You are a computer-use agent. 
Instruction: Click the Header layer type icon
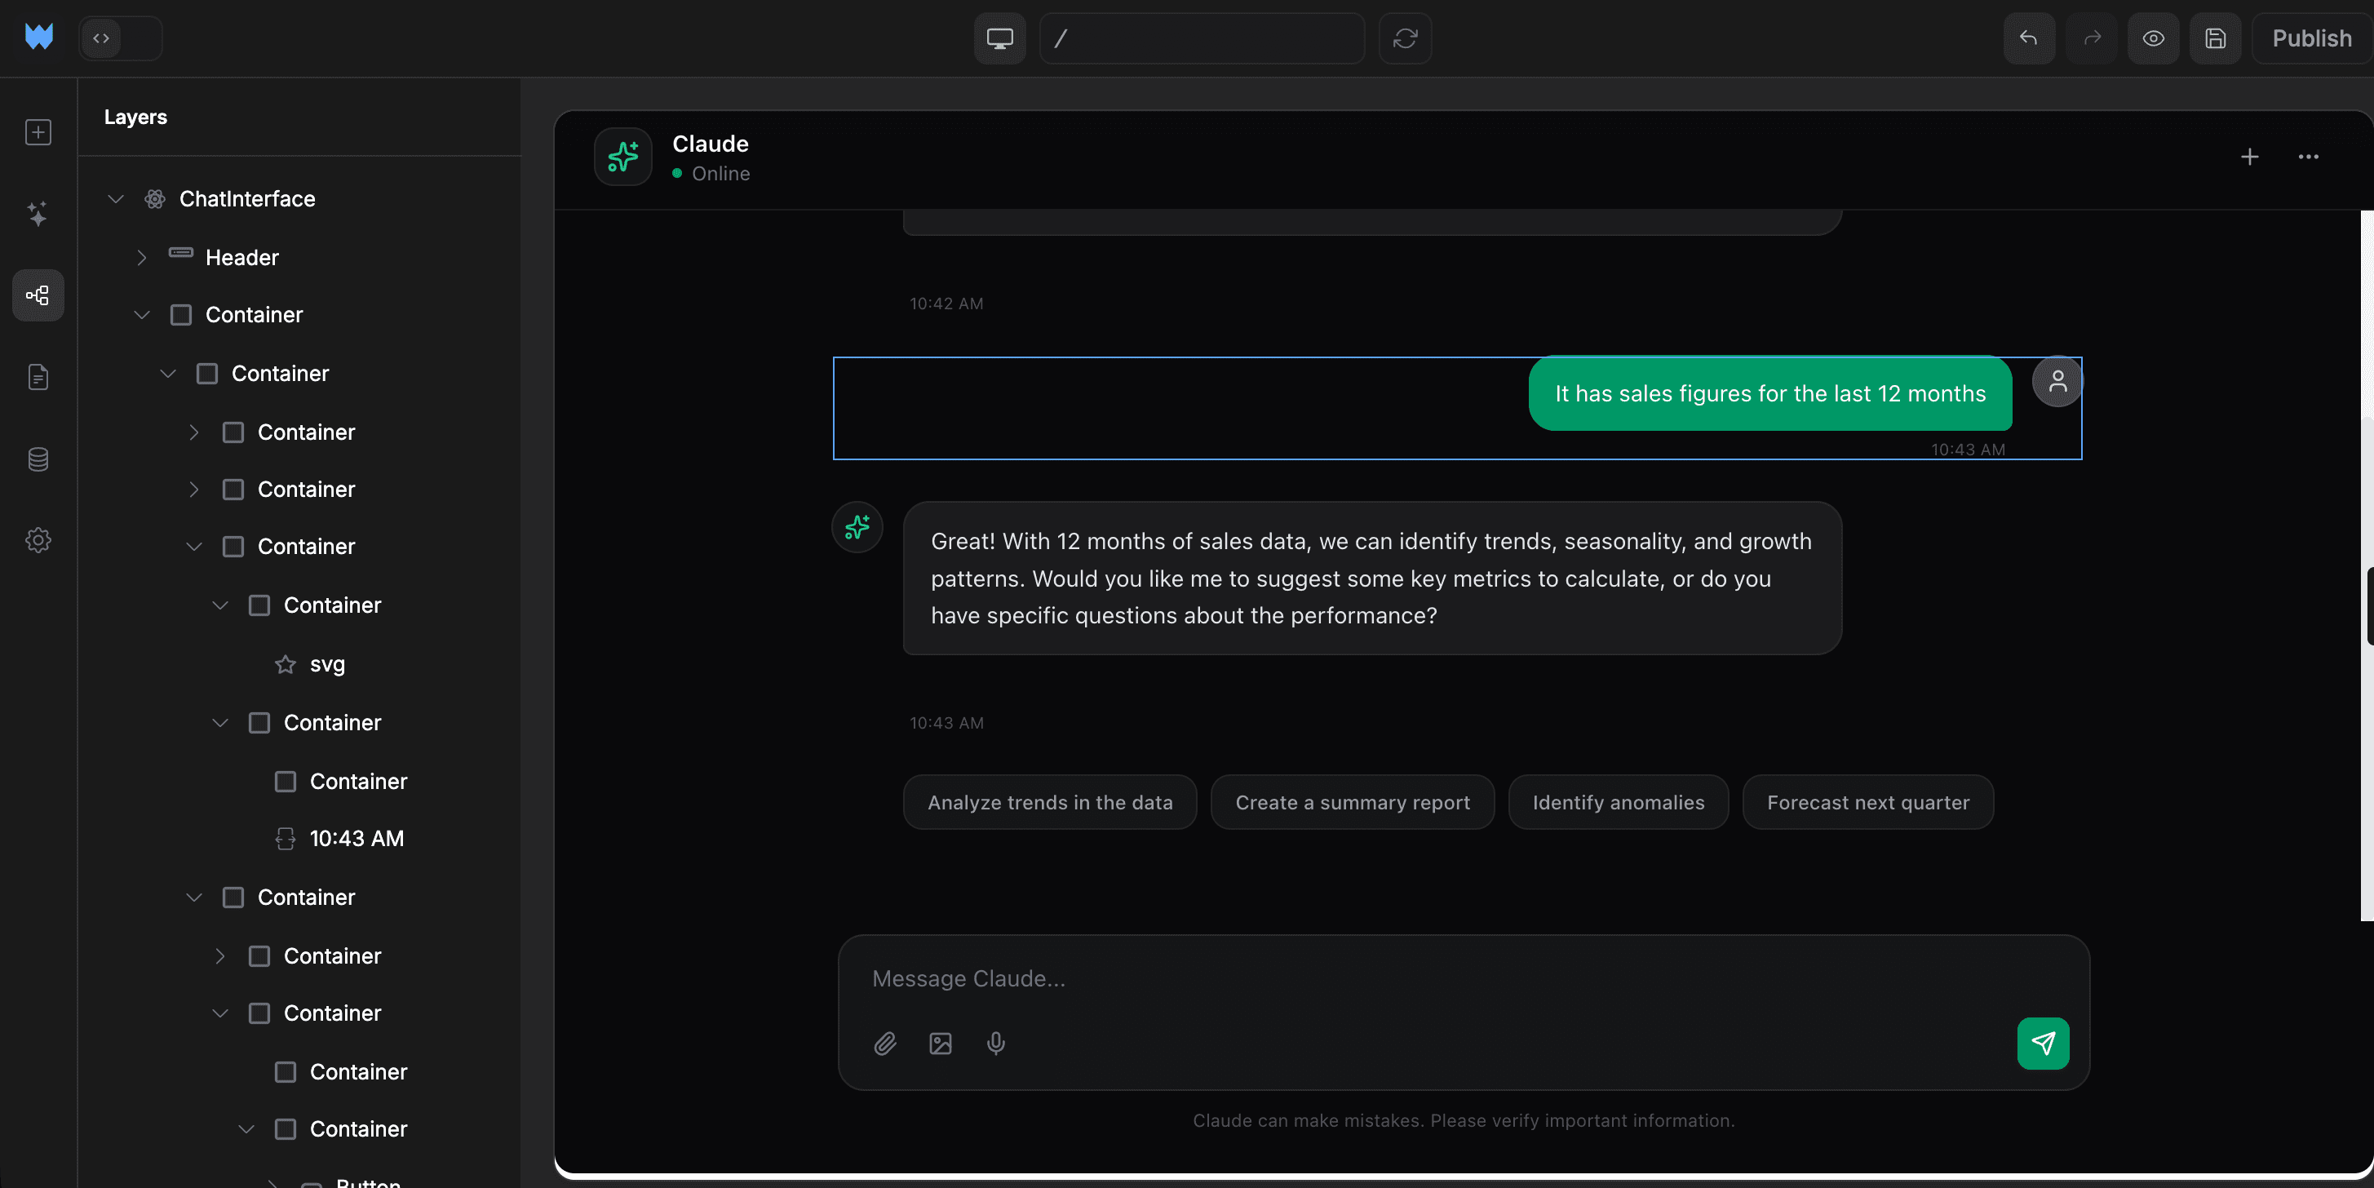click(x=180, y=252)
